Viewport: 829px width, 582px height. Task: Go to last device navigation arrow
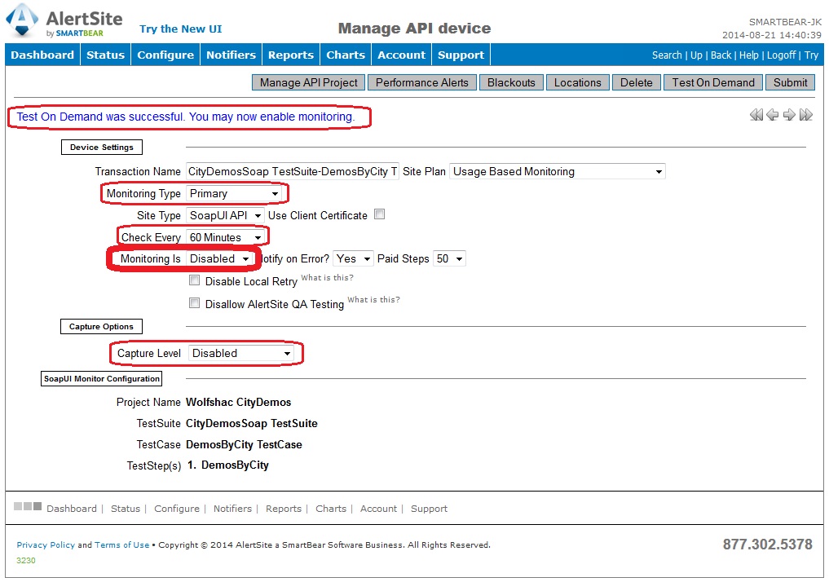pos(805,115)
